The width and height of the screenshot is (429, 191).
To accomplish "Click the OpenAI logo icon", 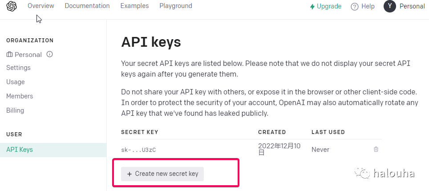I will tap(12, 6).
